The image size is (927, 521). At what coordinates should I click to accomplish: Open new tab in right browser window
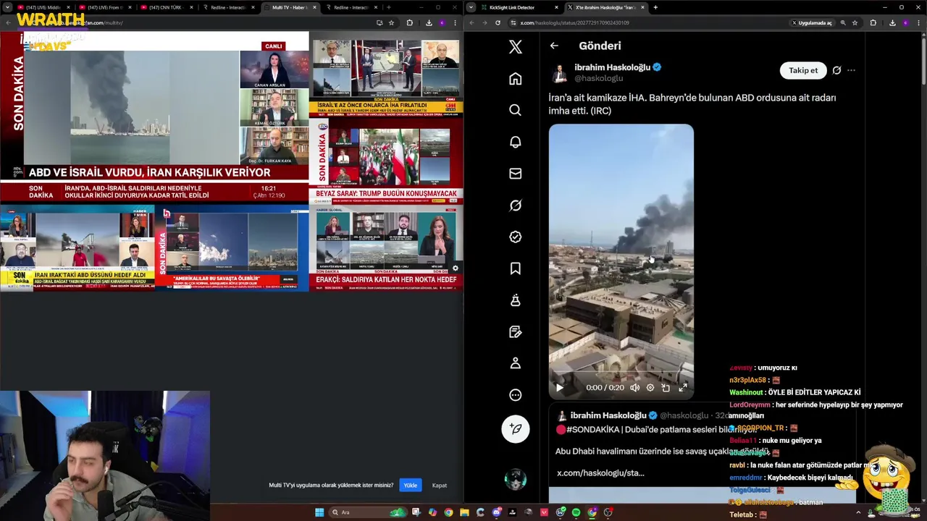pos(655,7)
